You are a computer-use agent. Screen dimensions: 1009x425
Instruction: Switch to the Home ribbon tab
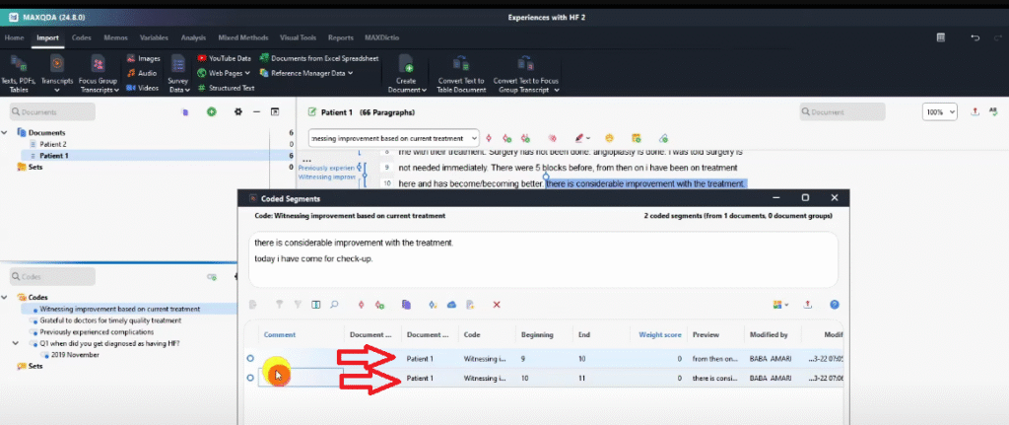pyautogui.click(x=14, y=38)
